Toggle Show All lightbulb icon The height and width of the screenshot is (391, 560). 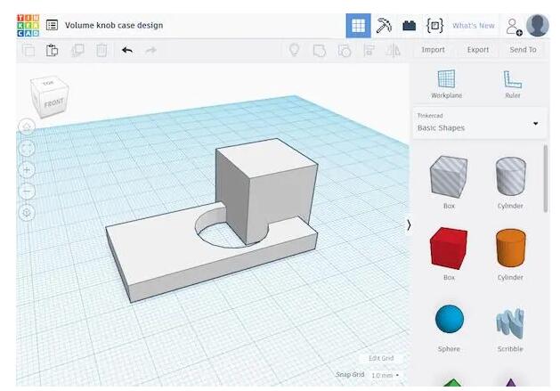(293, 50)
